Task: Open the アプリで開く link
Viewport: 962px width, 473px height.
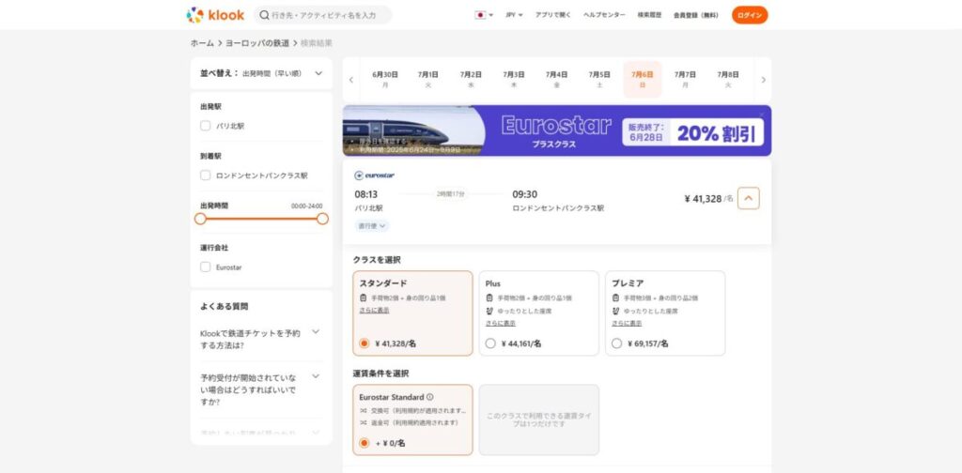Action: [x=552, y=15]
